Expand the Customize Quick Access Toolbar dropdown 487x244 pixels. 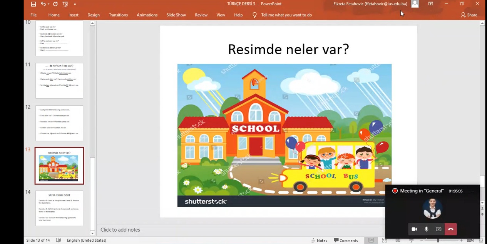click(75, 4)
